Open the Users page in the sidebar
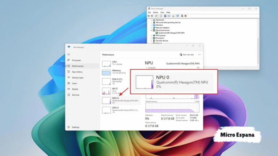Screen dimensions: 278x156 [x=74, y=83]
